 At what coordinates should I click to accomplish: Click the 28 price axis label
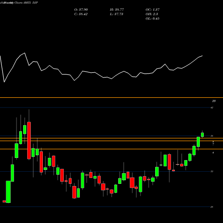(x=212, y=207)
